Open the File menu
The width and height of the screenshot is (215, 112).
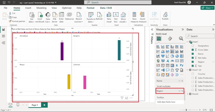click(x=6, y=8)
